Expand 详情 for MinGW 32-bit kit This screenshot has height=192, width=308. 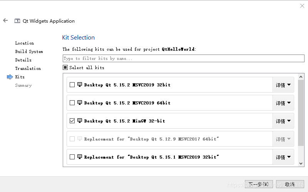[x=283, y=121]
